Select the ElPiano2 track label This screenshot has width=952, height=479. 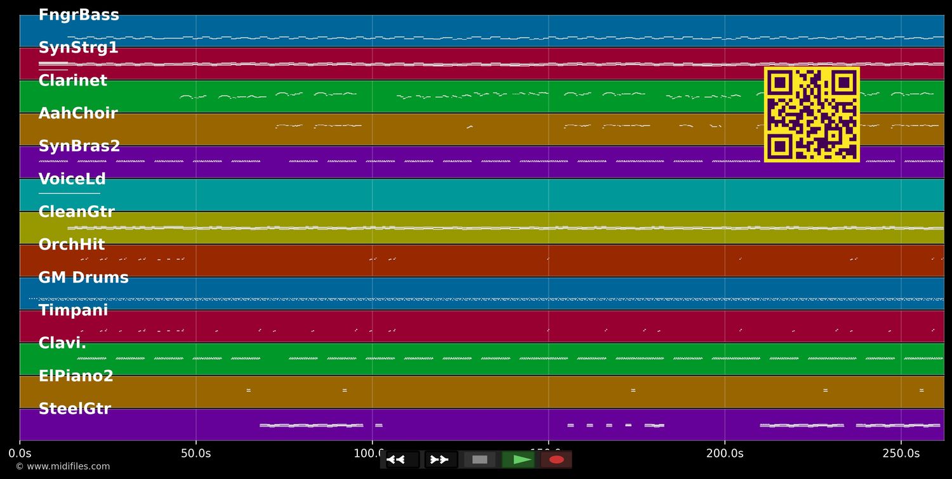coord(76,376)
